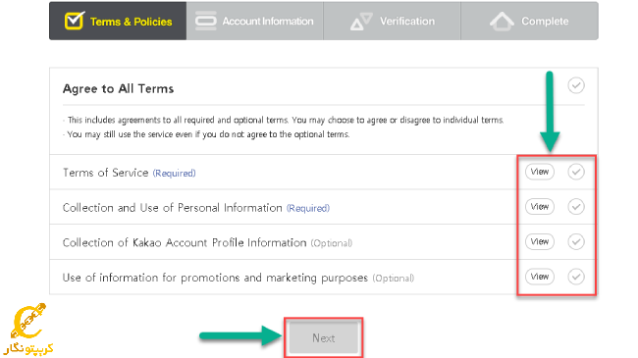View promotions and marketing purposes terms
The image size is (638, 358).
point(540,277)
